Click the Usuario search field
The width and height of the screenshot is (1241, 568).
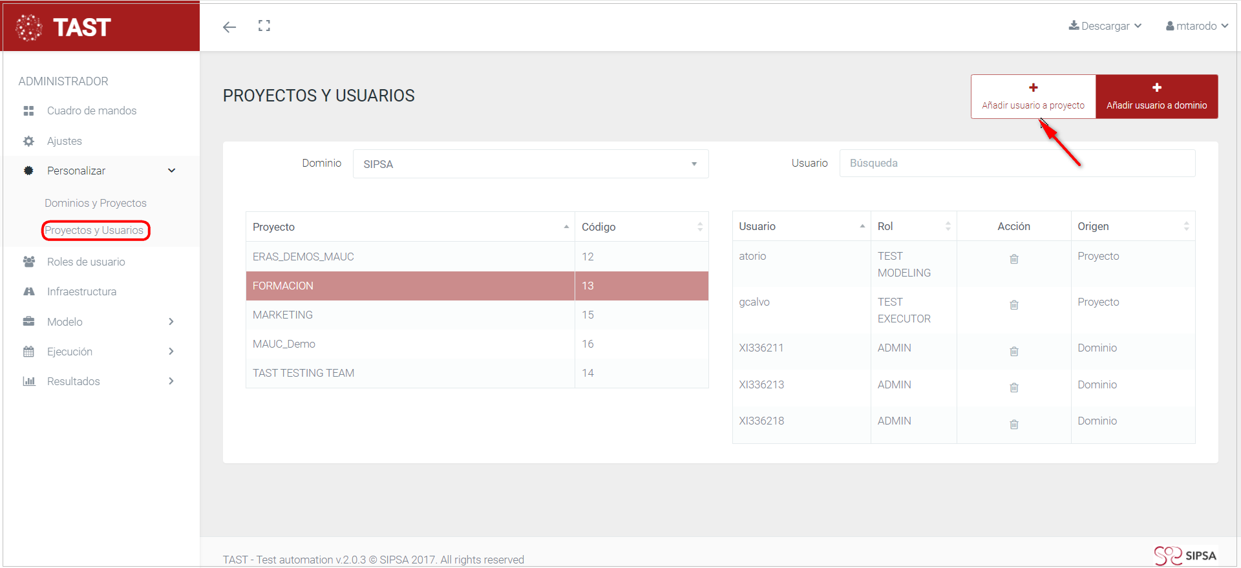(x=1017, y=163)
